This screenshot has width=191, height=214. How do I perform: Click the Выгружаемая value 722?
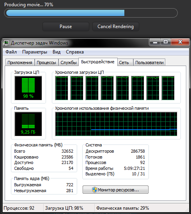70,185
